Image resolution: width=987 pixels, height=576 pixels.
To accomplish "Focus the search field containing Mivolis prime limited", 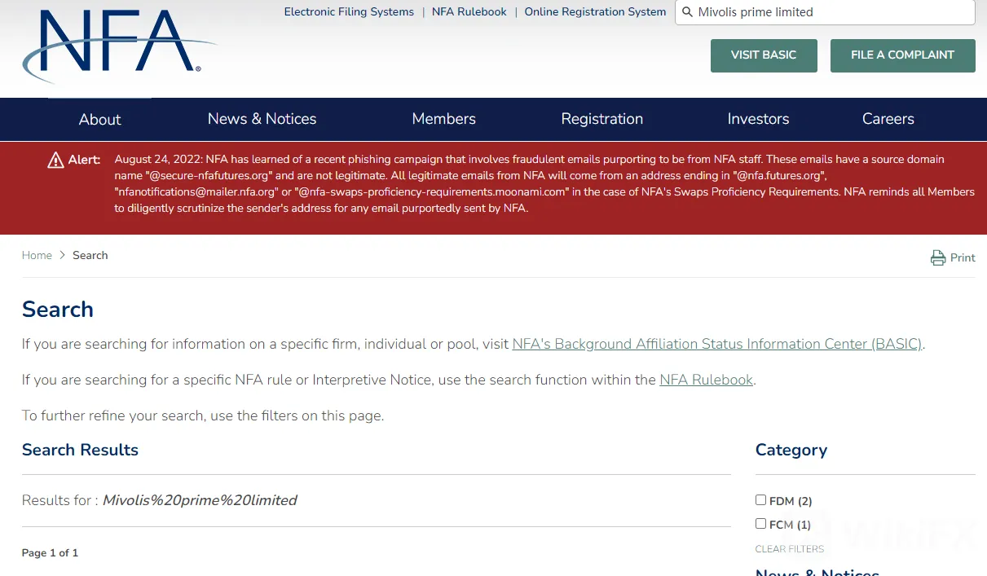I will (x=825, y=12).
